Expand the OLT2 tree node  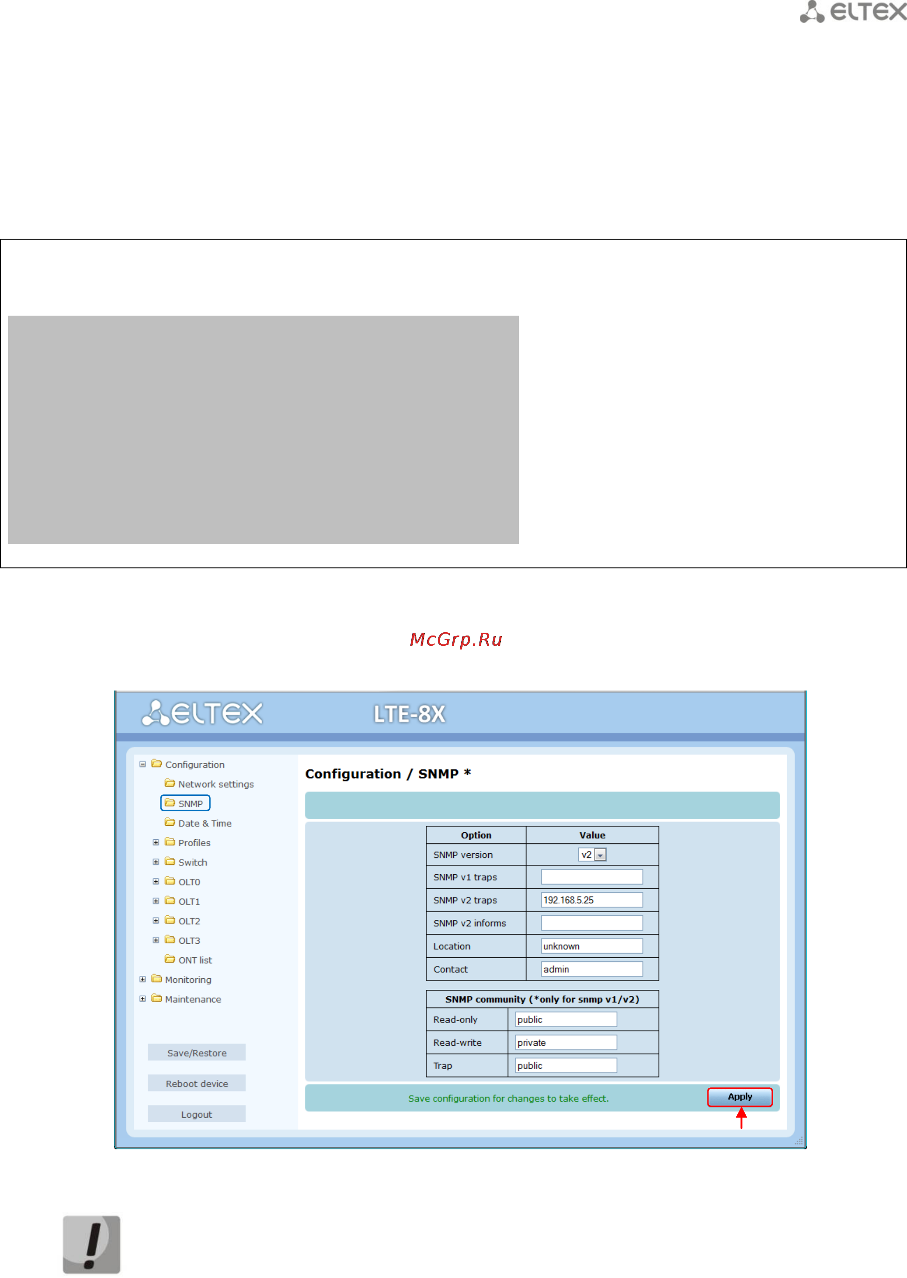[x=156, y=920]
